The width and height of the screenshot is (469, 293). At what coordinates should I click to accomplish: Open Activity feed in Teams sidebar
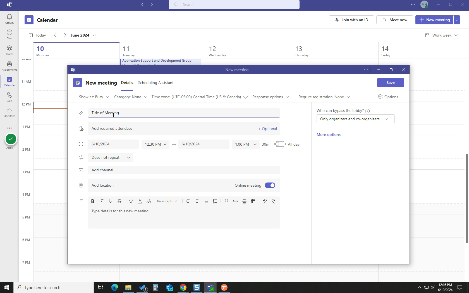point(9,19)
